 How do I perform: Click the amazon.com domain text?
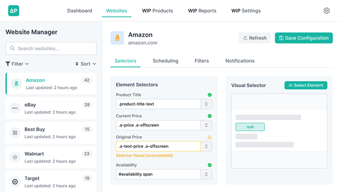pyautogui.click(x=143, y=43)
